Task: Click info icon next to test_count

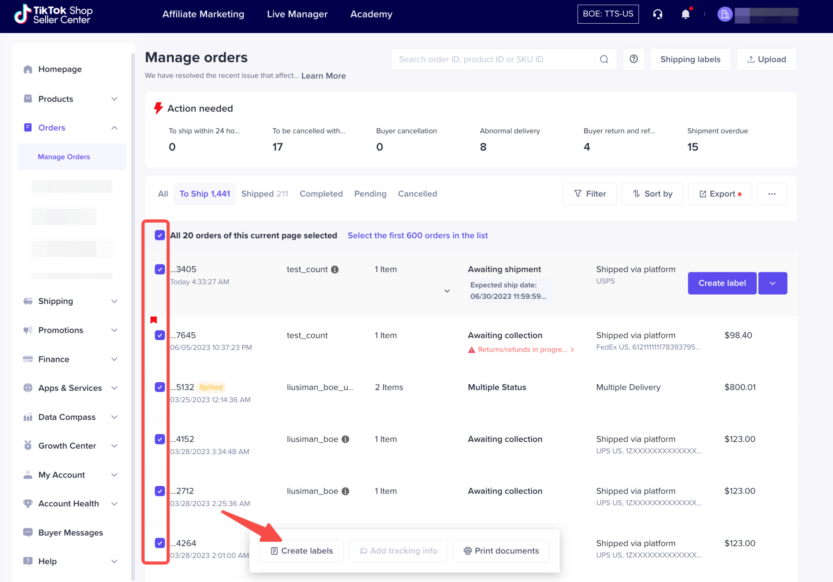Action: pos(335,269)
